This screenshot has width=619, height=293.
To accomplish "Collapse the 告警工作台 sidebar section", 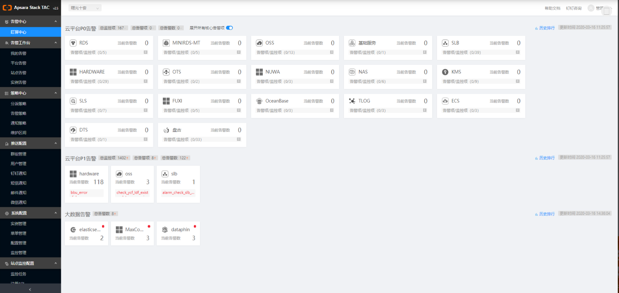I will (x=56, y=42).
